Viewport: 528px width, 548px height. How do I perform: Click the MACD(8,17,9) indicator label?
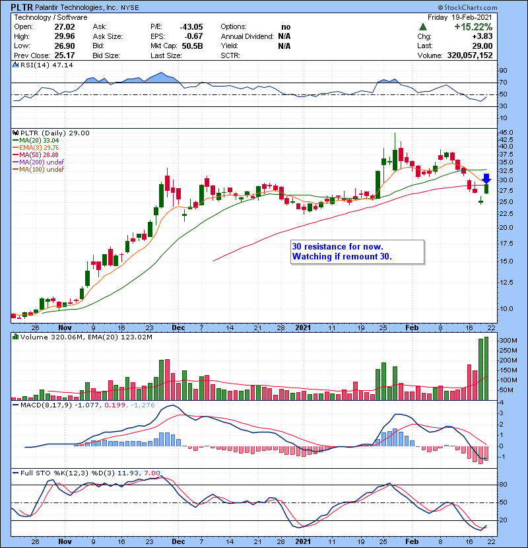coord(46,405)
